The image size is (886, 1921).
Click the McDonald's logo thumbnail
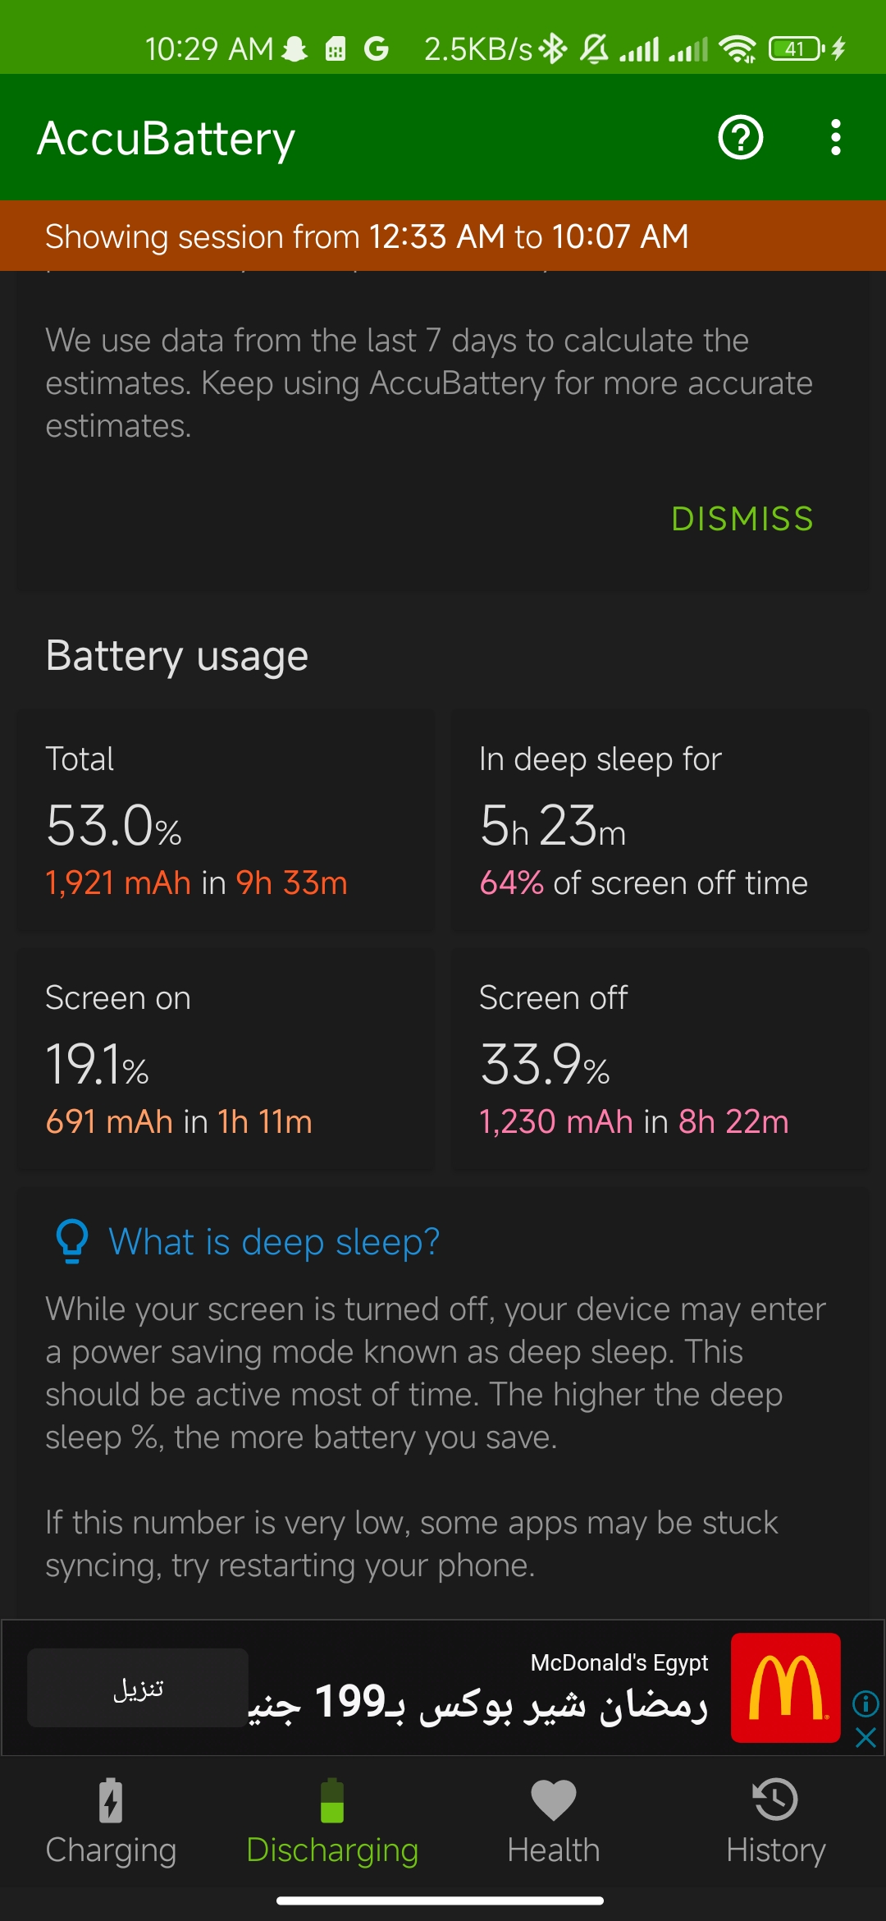pyautogui.click(x=786, y=1688)
